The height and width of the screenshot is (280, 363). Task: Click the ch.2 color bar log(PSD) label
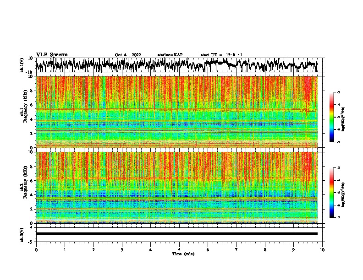343,194
